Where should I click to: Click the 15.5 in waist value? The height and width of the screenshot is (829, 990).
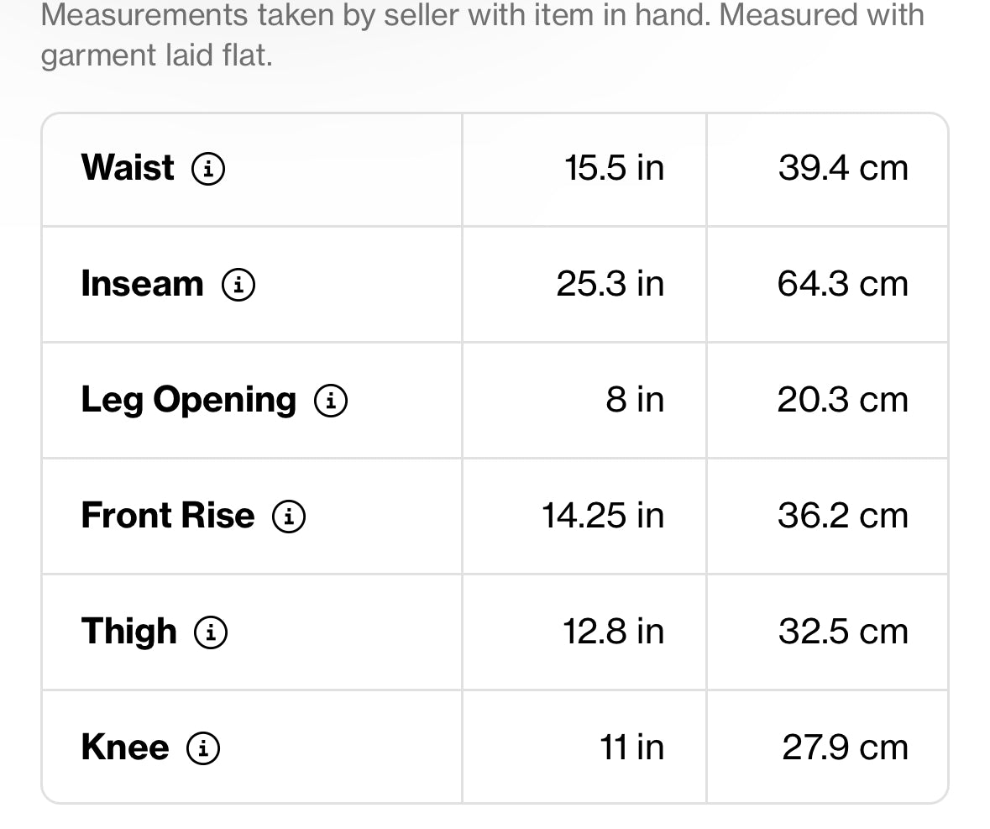click(614, 168)
